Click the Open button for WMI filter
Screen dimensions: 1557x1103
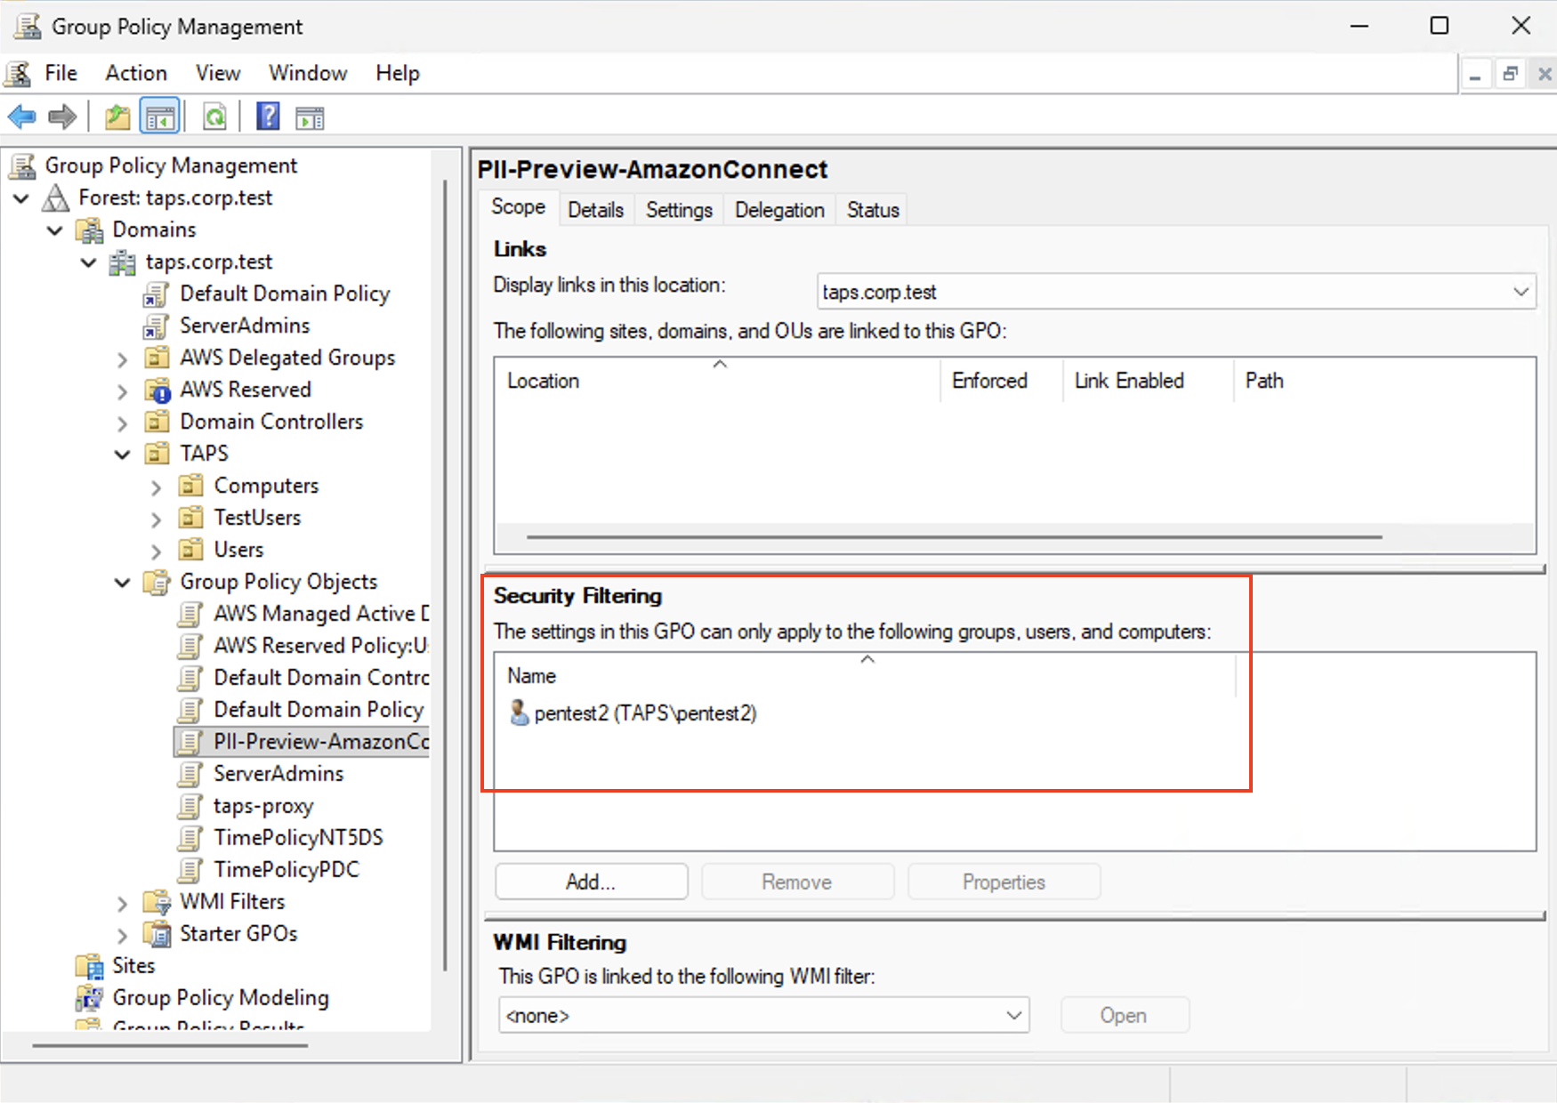pyautogui.click(x=1124, y=1015)
